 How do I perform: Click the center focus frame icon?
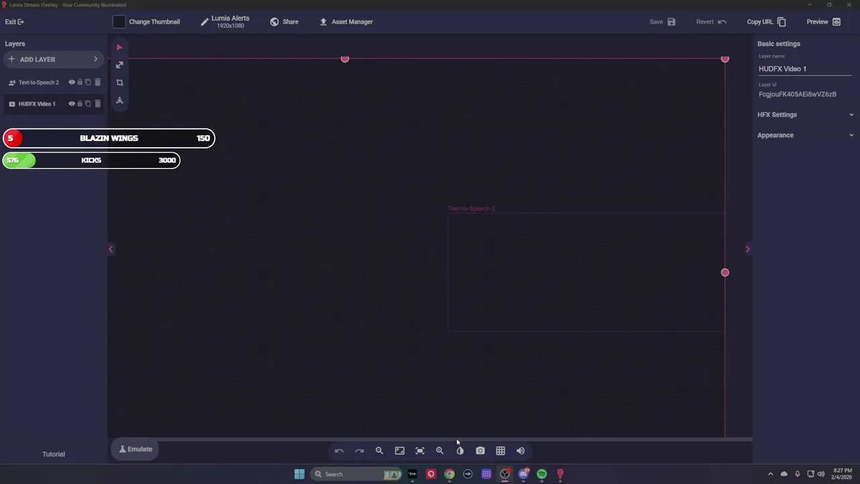[x=420, y=451]
